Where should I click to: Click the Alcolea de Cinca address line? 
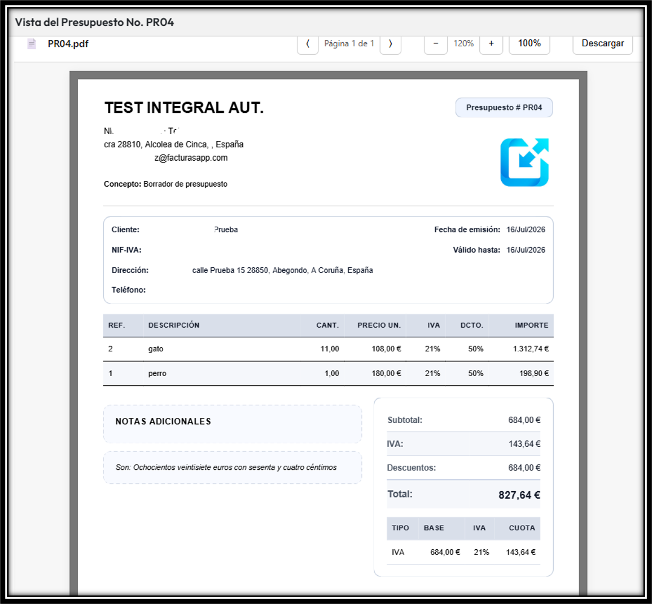click(174, 144)
